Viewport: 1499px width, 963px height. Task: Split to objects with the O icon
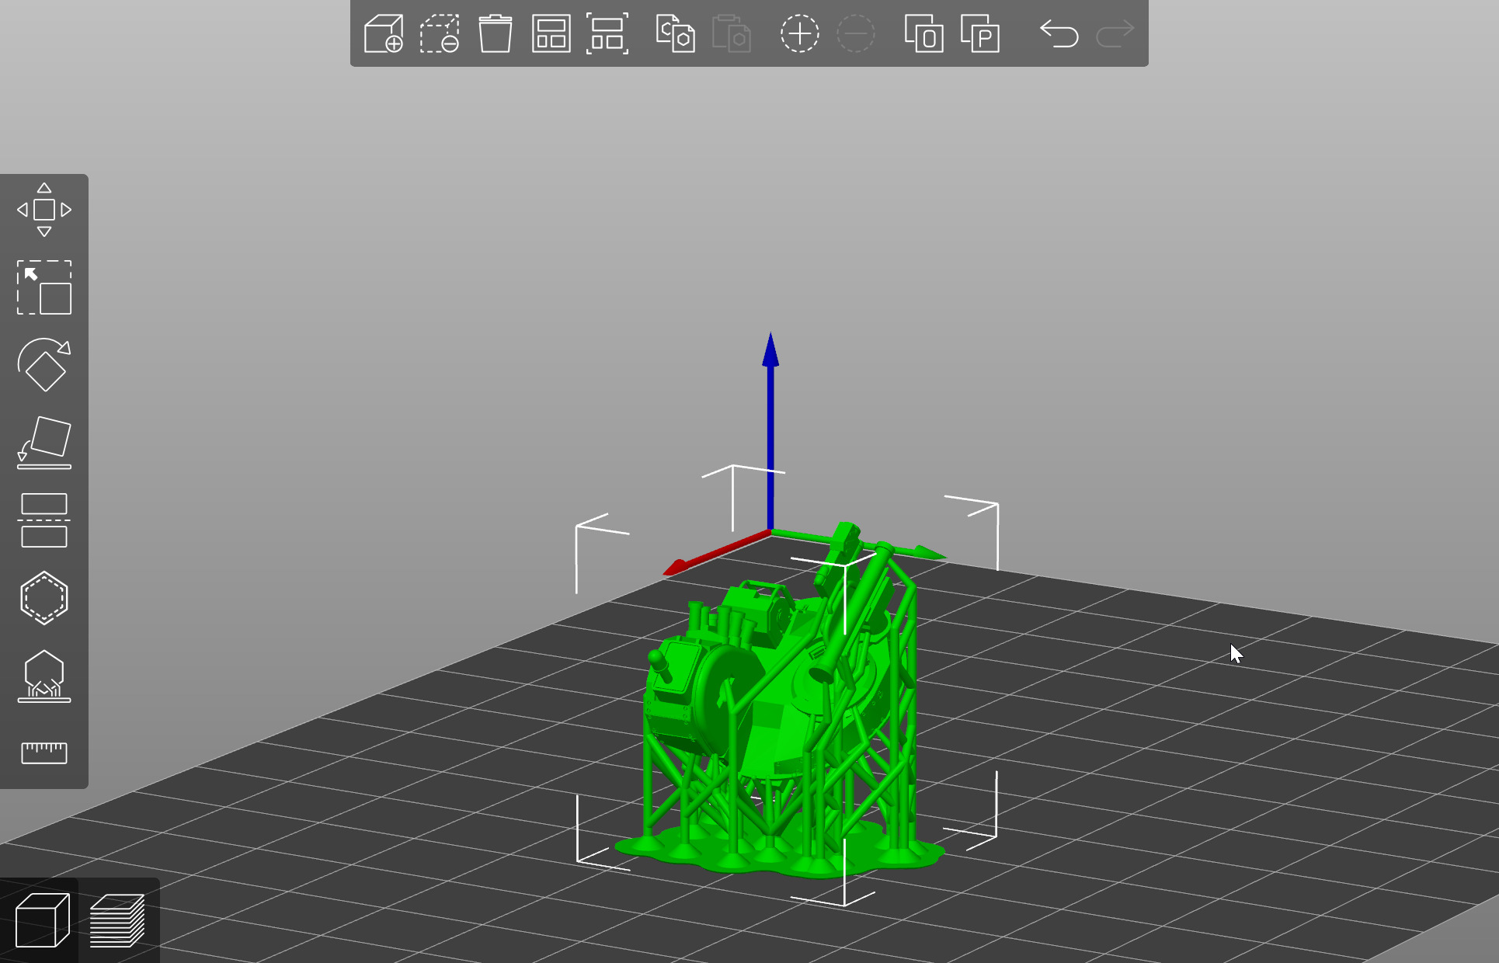tap(923, 33)
